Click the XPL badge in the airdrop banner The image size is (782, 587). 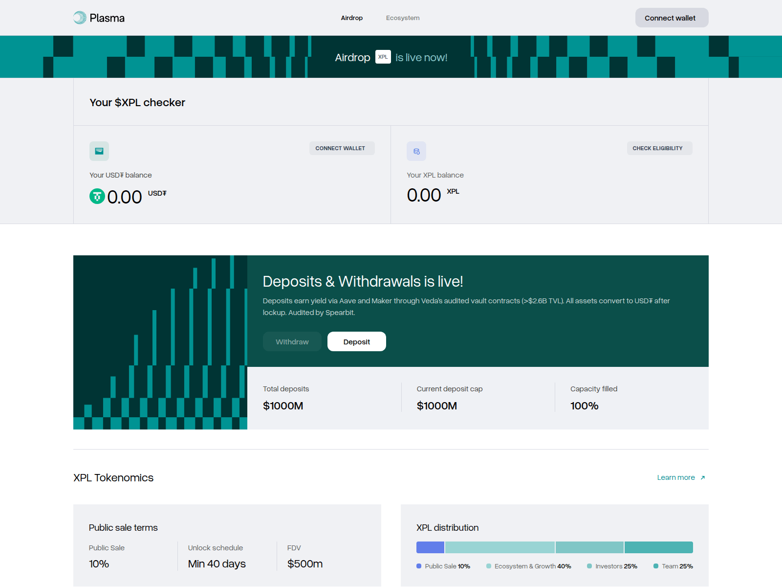383,57
